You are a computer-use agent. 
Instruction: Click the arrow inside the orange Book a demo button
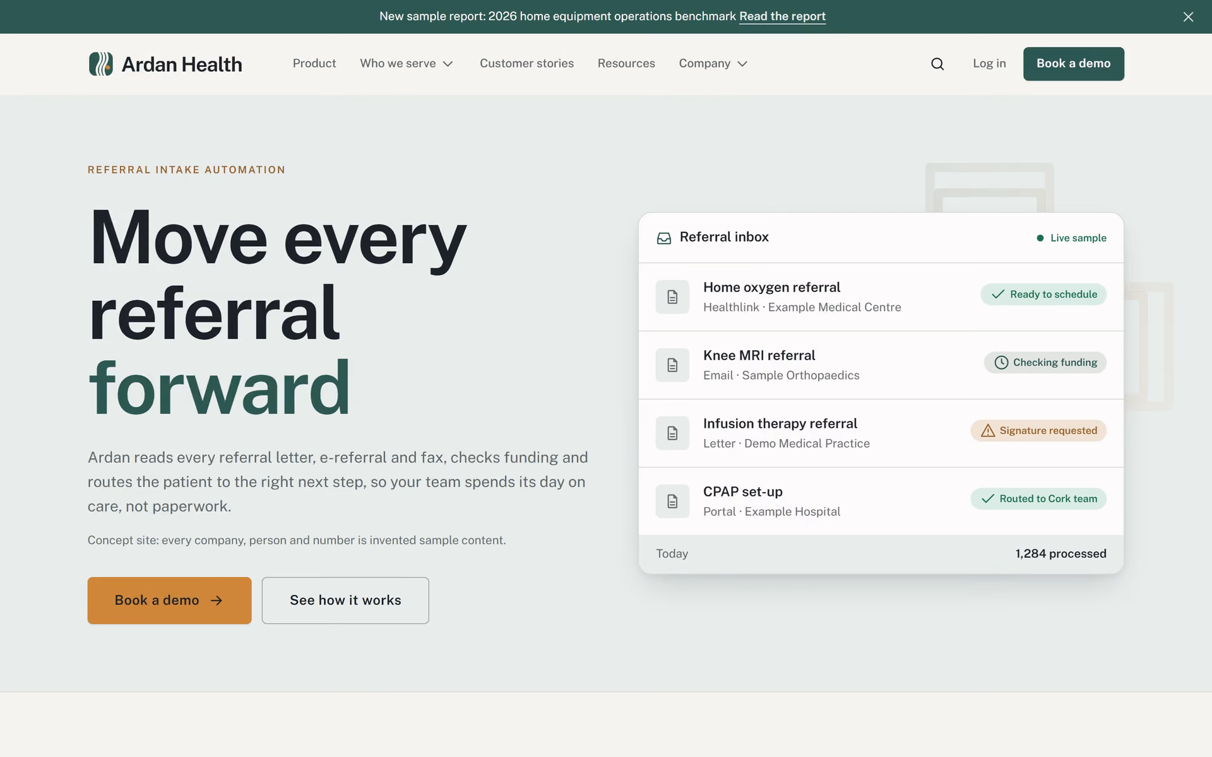pyautogui.click(x=217, y=601)
